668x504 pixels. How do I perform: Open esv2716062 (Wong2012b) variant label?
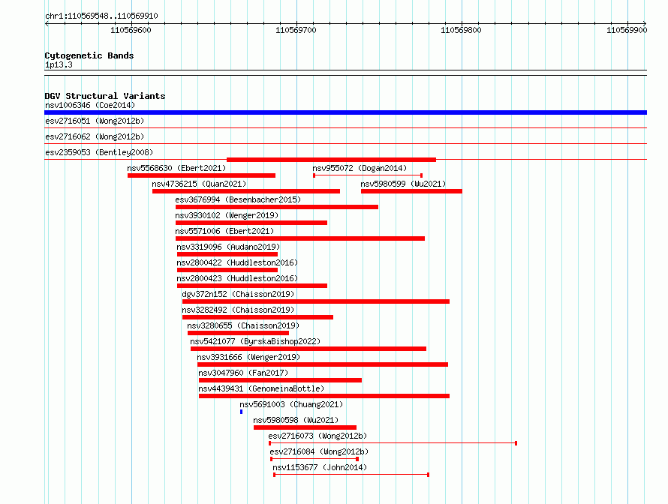pos(95,136)
